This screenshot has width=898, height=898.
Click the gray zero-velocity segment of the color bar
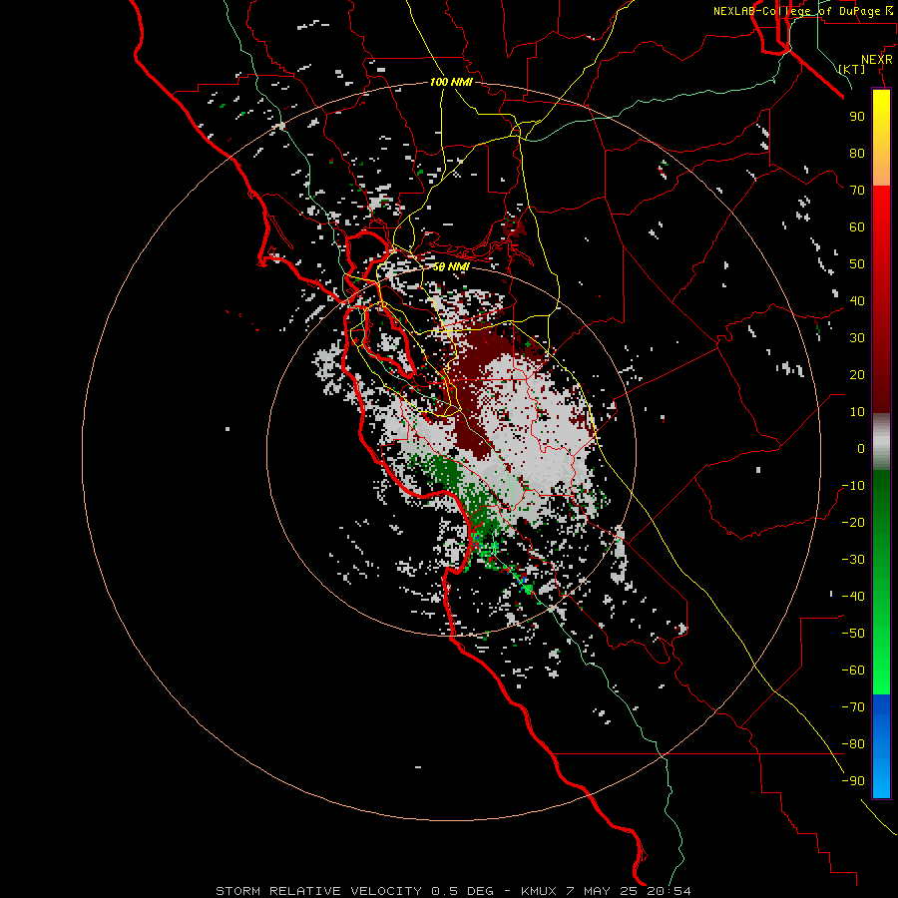pyautogui.click(x=881, y=442)
